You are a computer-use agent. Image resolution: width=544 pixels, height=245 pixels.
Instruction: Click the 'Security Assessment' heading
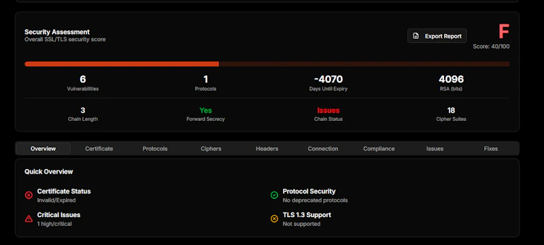click(x=57, y=32)
